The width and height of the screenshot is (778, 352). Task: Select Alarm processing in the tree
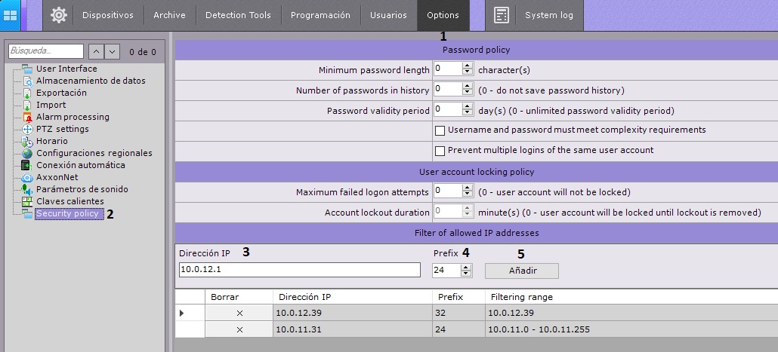pos(73,117)
